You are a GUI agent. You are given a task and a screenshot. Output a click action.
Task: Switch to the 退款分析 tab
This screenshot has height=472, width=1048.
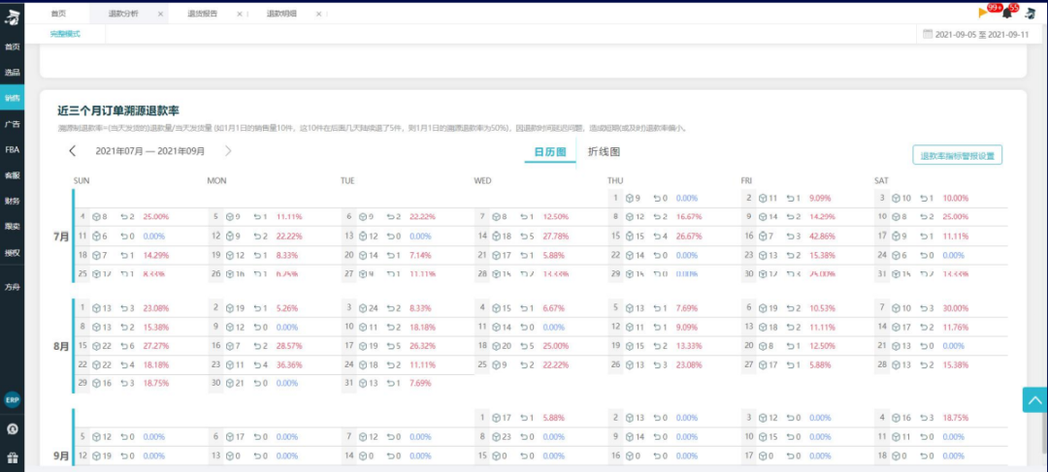point(123,14)
